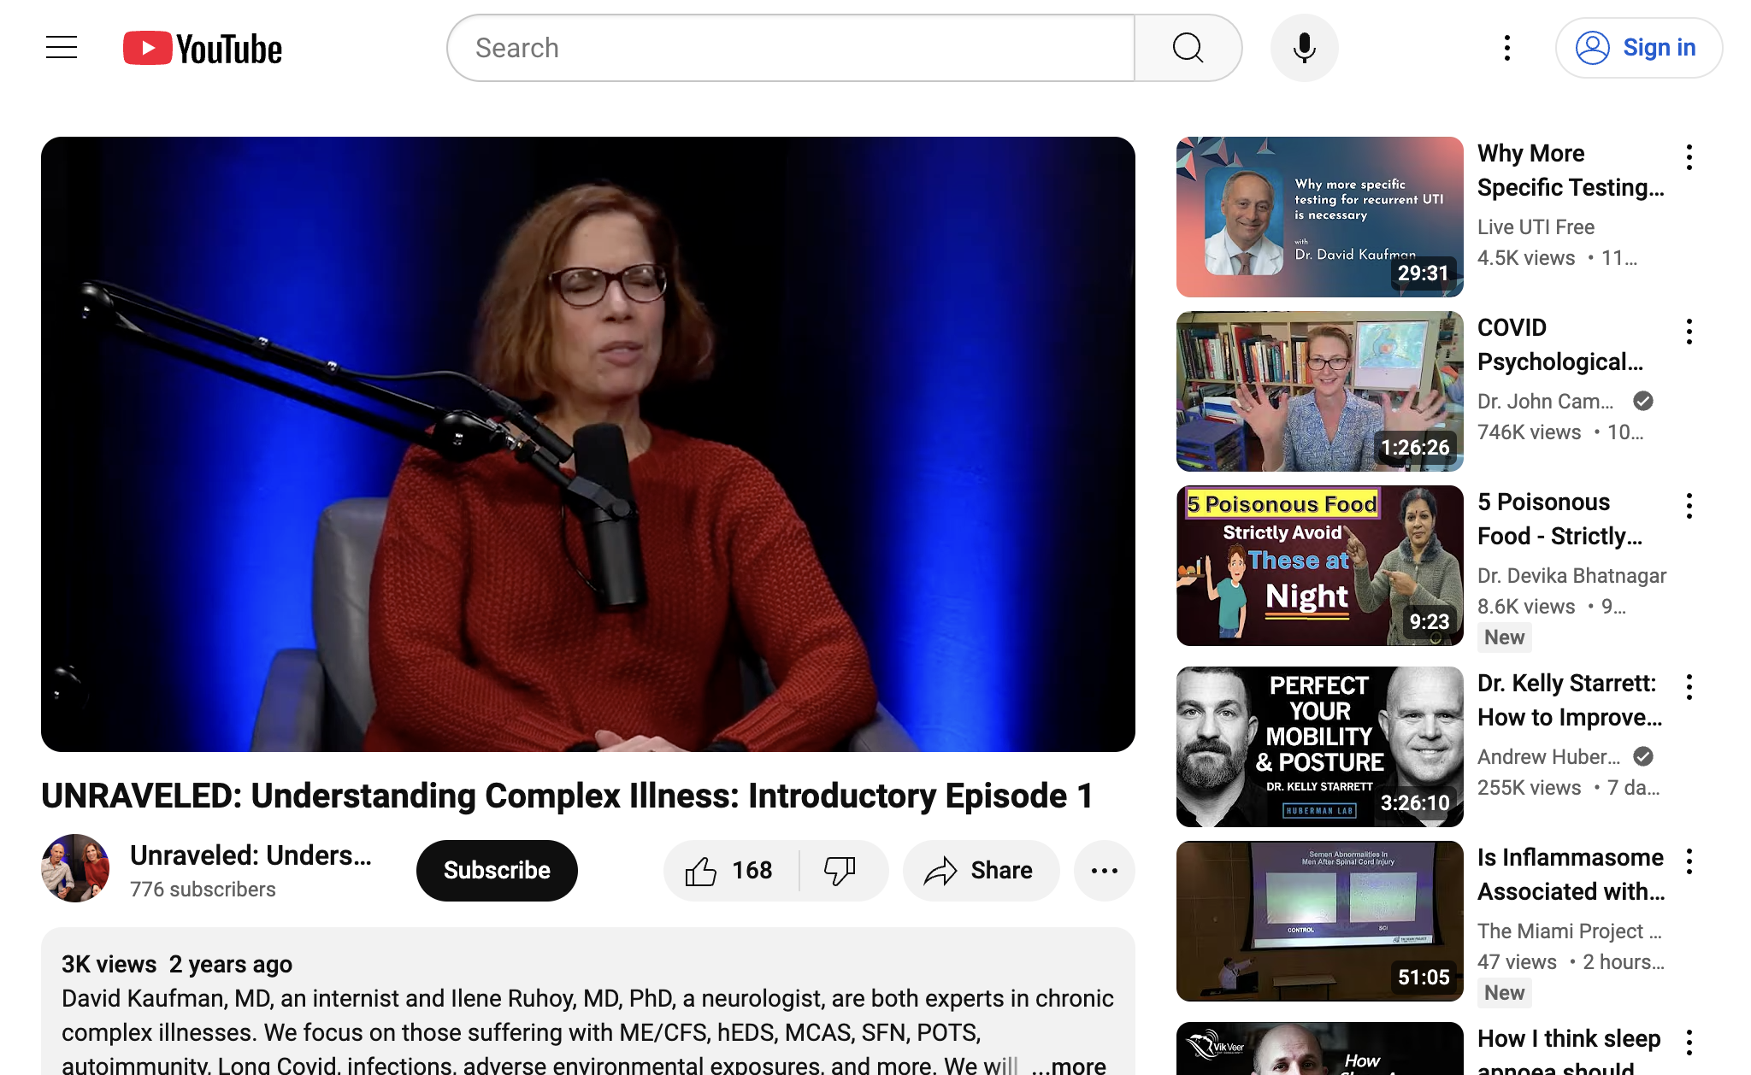Open the hamburger guide menu
This screenshot has width=1751, height=1075.
coord(62,48)
